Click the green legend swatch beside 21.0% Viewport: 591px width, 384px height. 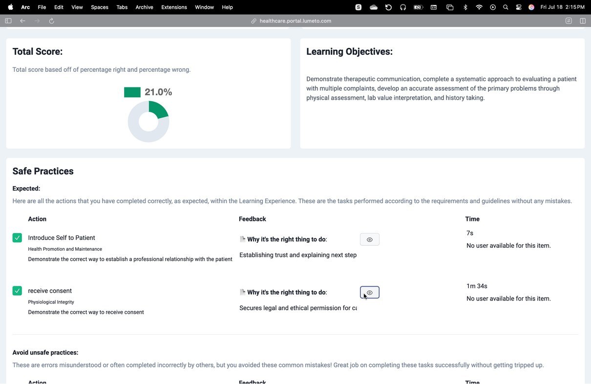(132, 92)
